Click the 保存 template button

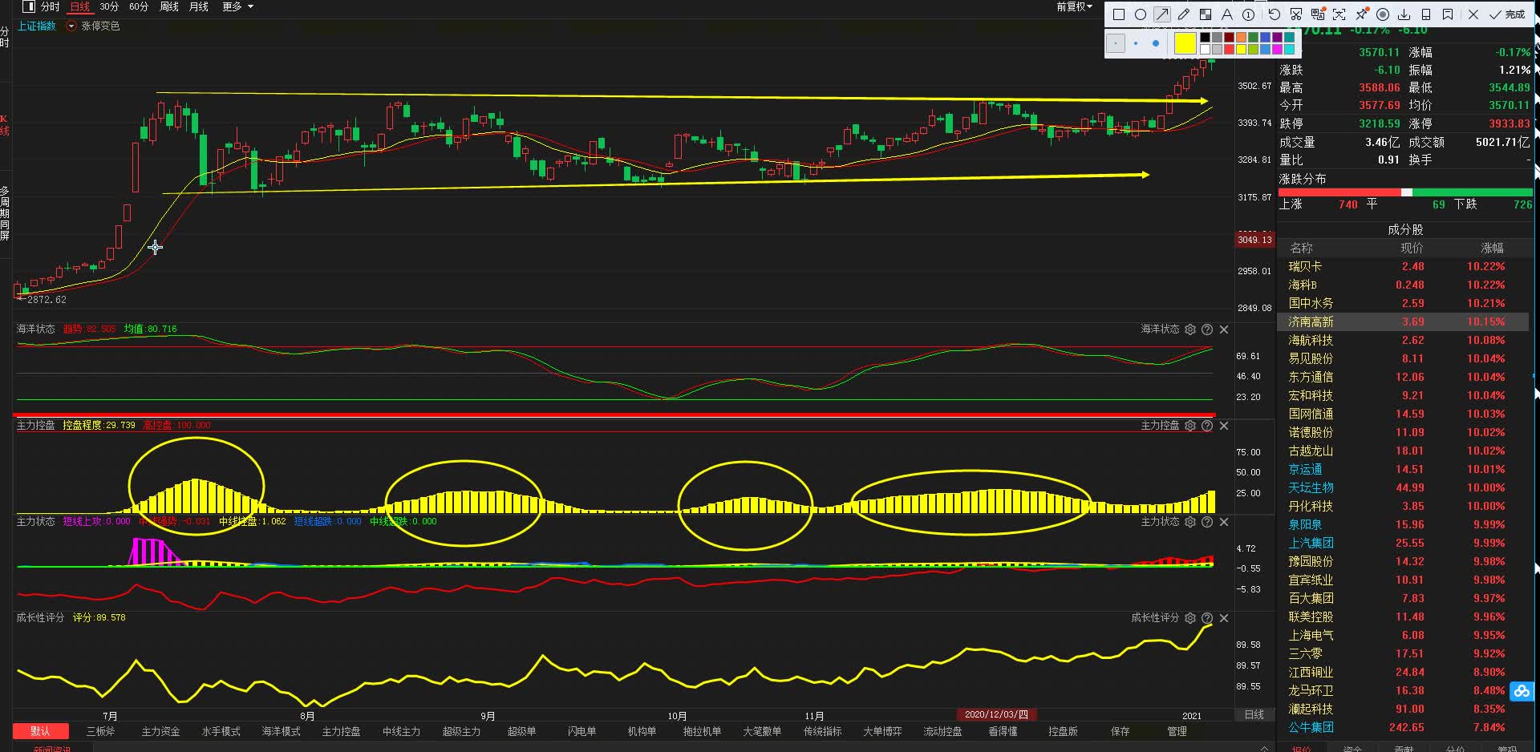(1120, 731)
